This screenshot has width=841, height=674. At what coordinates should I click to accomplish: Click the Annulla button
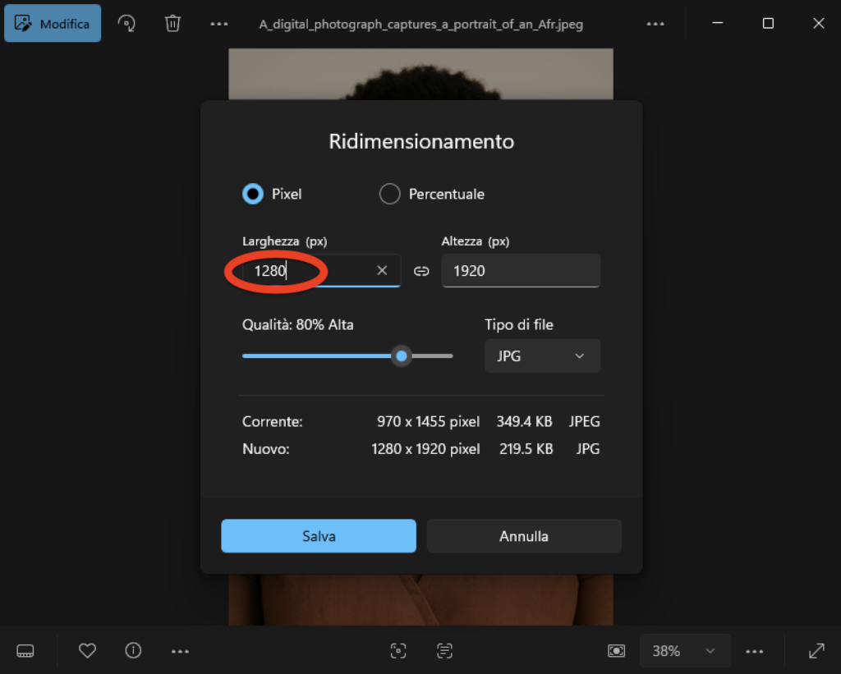tap(524, 536)
